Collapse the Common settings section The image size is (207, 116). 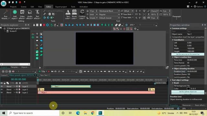tap(170, 28)
